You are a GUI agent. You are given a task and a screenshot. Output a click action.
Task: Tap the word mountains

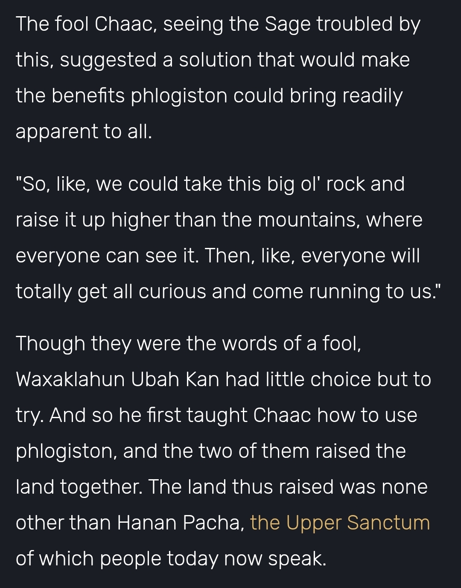point(308,220)
